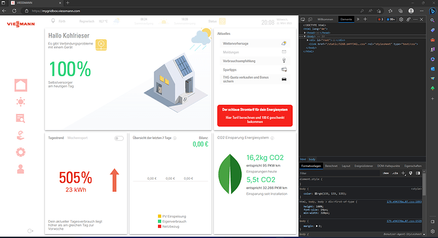
Task: Open the user profile sidebar icon
Action: click(x=20, y=169)
